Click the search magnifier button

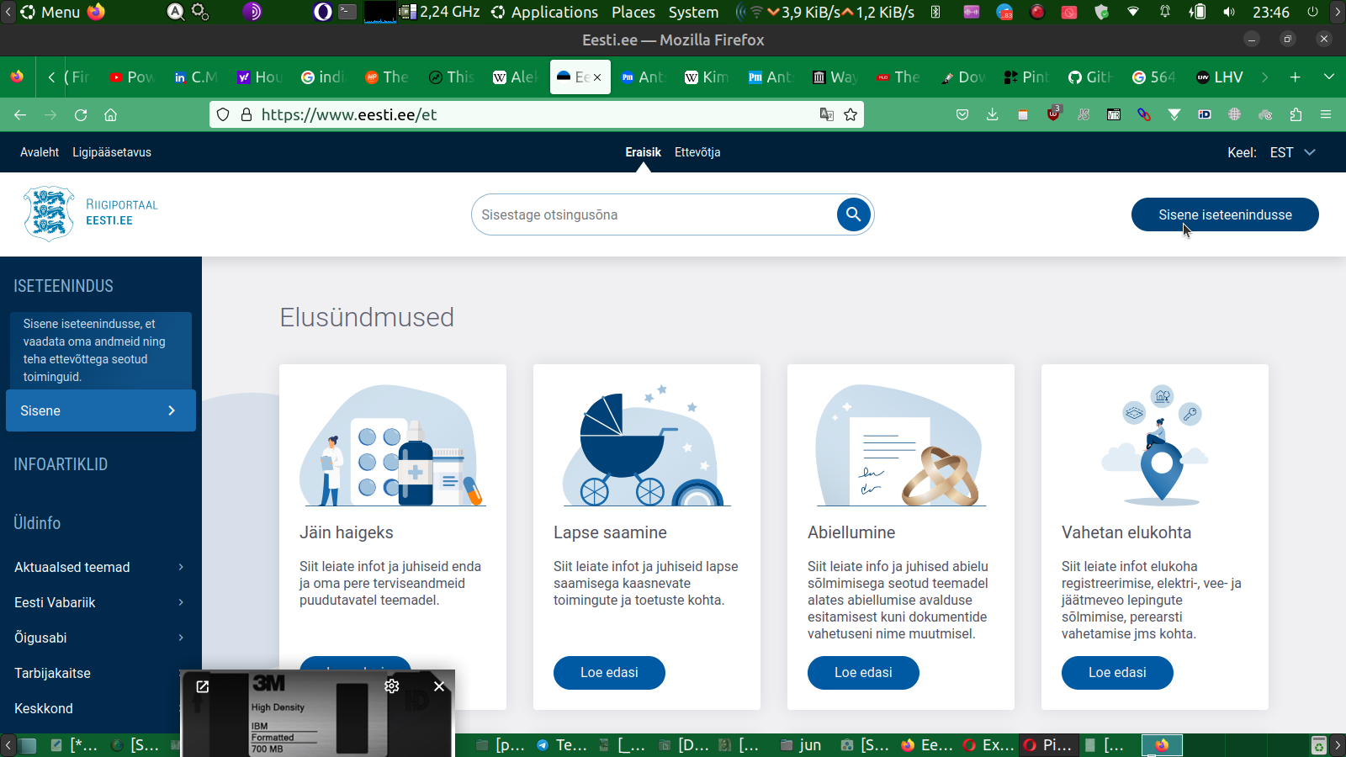(x=853, y=214)
